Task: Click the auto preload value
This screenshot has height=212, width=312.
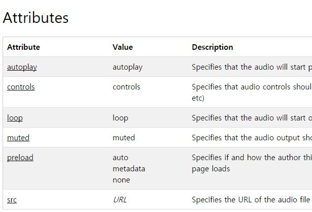Action: [120, 158]
